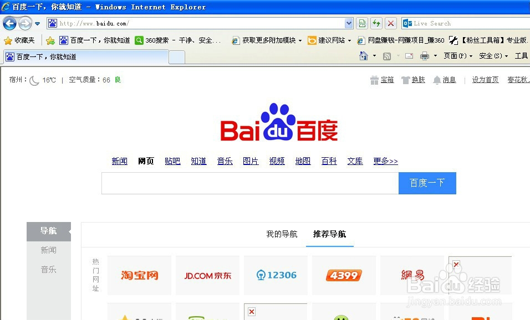Select 设为首页 to set homepage
The height and width of the screenshot is (320, 530).
(x=485, y=79)
